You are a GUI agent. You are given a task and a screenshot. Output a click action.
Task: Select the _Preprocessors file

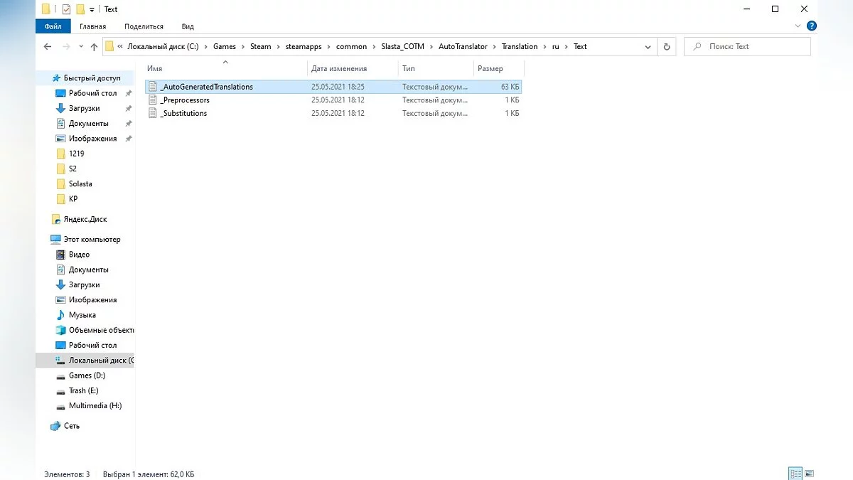coord(333,100)
